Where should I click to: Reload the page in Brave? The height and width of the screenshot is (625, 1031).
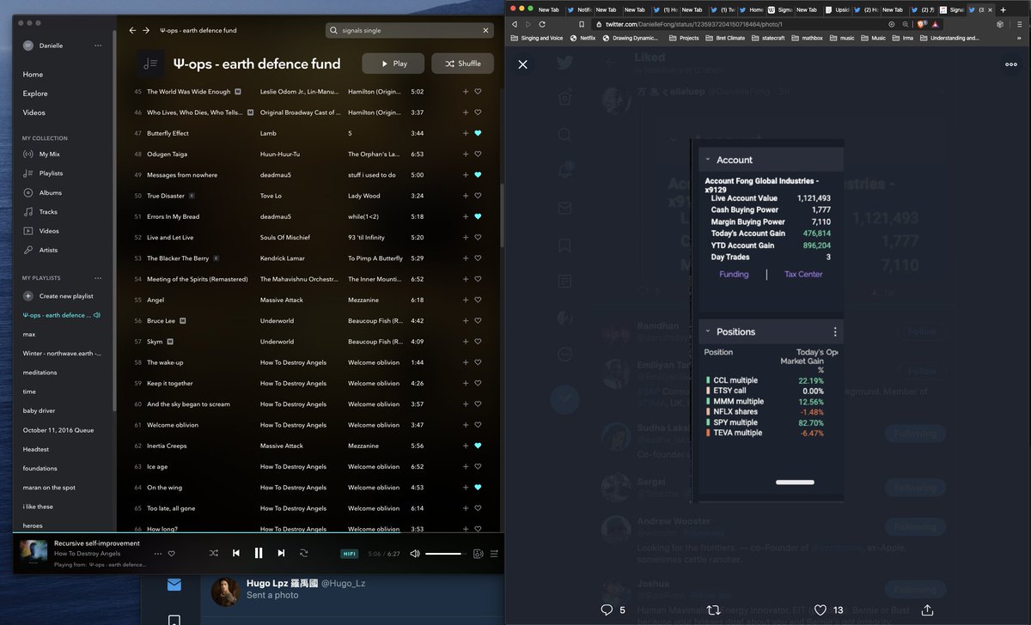coord(542,24)
